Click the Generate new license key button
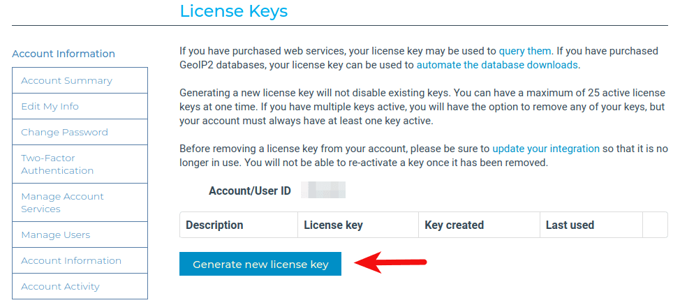Image resolution: width=680 pixels, height=305 pixels. point(260,265)
